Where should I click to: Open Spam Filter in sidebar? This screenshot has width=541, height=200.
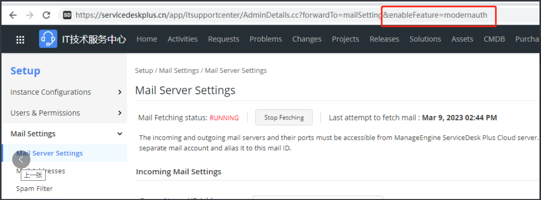point(34,189)
